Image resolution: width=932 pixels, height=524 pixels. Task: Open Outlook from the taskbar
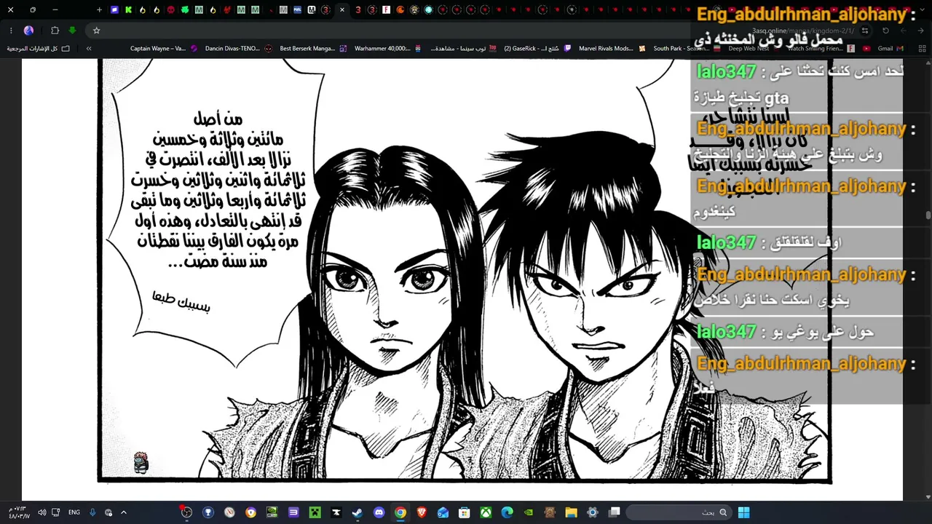443,512
